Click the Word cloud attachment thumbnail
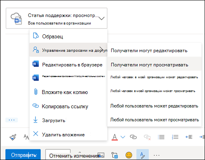205x160 pixels. (x=16, y=19)
